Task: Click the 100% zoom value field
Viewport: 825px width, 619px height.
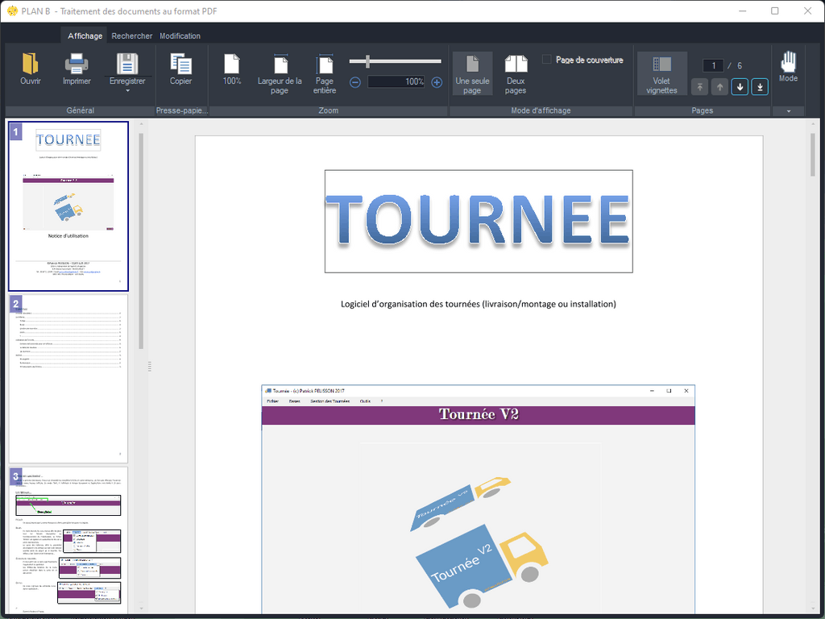Action: pos(396,81)
